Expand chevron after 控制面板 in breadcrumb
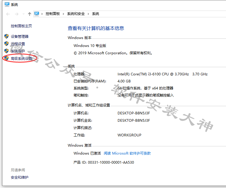Screen dimensions: 226x188 (63, 14)
